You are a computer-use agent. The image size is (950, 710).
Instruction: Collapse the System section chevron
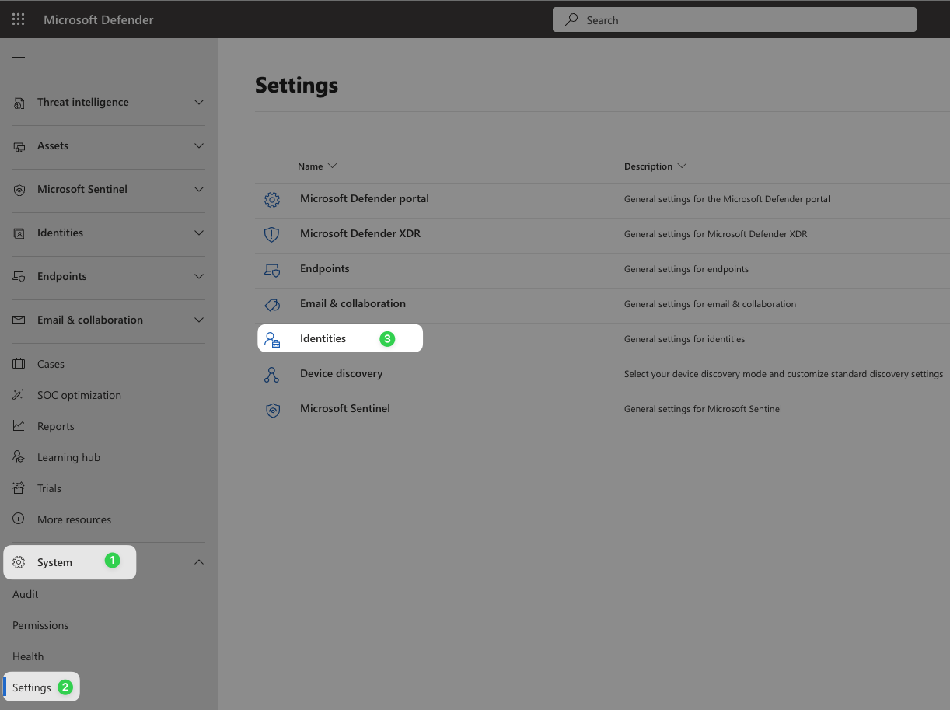199,562
